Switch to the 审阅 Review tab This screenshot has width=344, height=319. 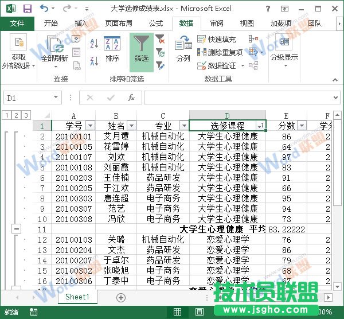[217, 24]
